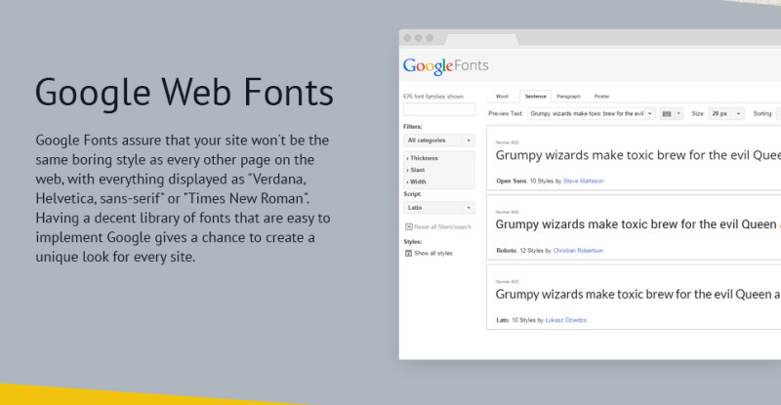Switch to the Word preview tab
The height and width of the screenshot is (405, 781).
(502, 97)
